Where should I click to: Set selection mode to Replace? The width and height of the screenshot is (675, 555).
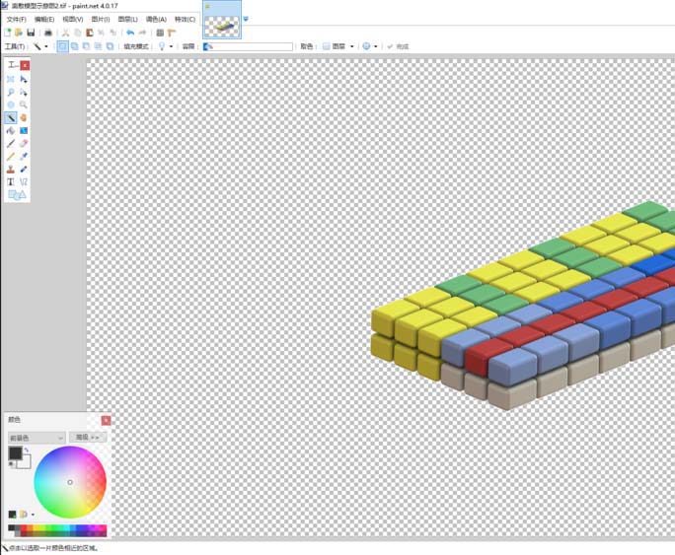pos(62,46)
